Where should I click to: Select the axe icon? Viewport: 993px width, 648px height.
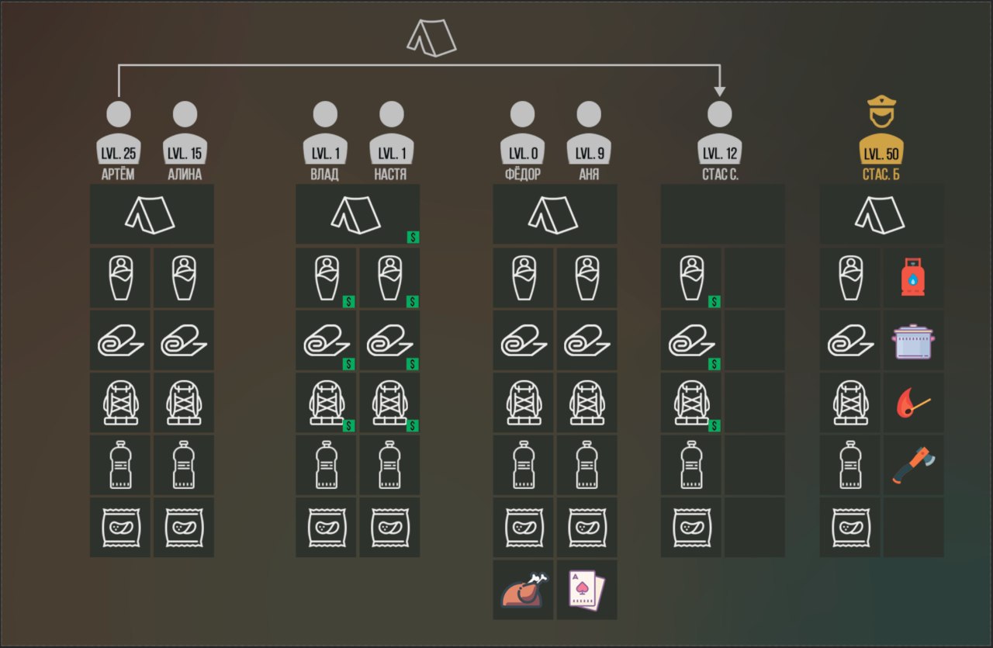(913, 465)
